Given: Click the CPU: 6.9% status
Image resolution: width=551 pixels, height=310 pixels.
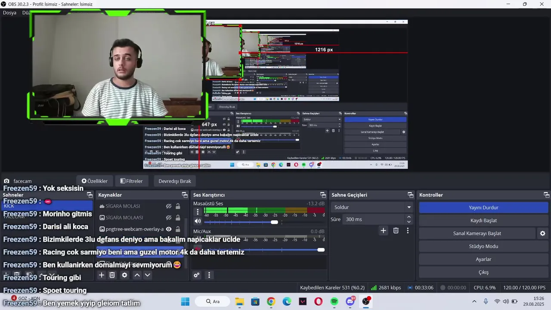Looking at the screenshot, I should (485, 288).
